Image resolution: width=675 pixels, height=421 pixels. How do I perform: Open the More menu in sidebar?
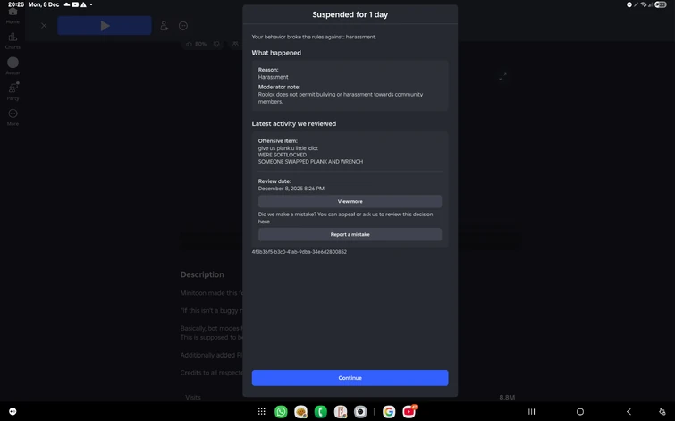click(x=13, y=117)
